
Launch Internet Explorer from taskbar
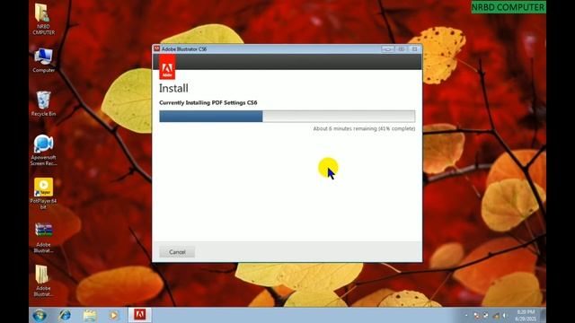point(65,315)
